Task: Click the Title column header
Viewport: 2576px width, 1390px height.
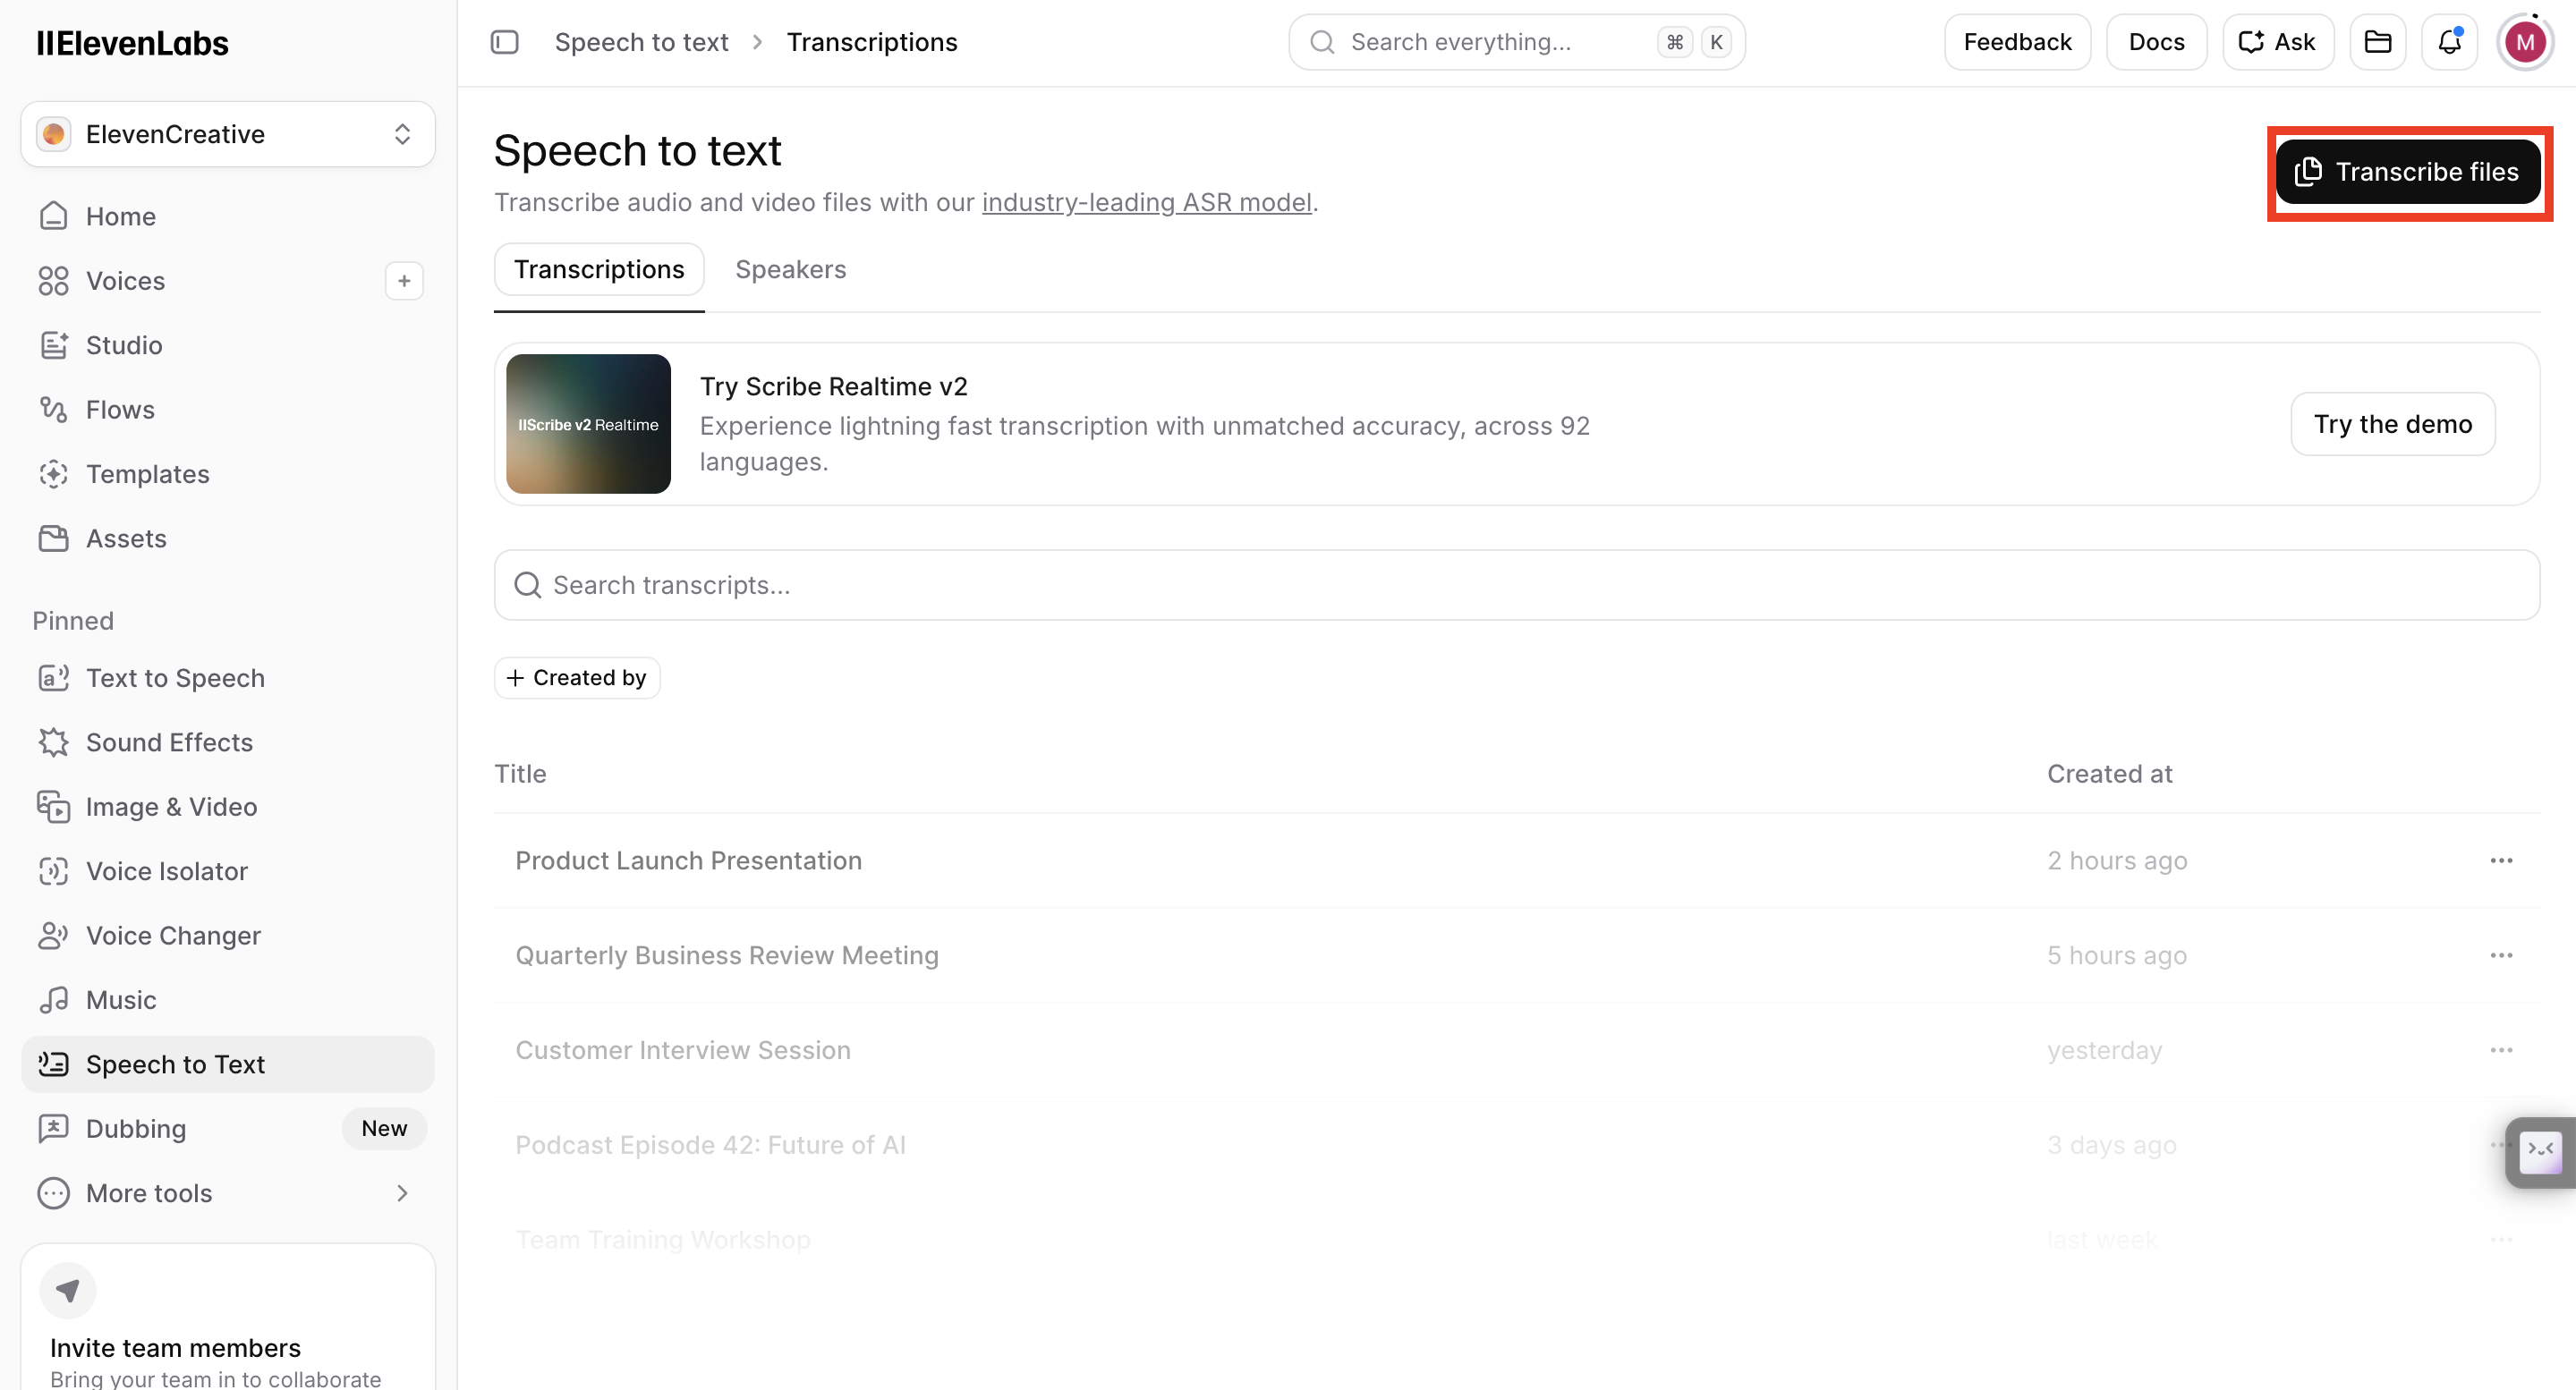Action: [520, 774]
